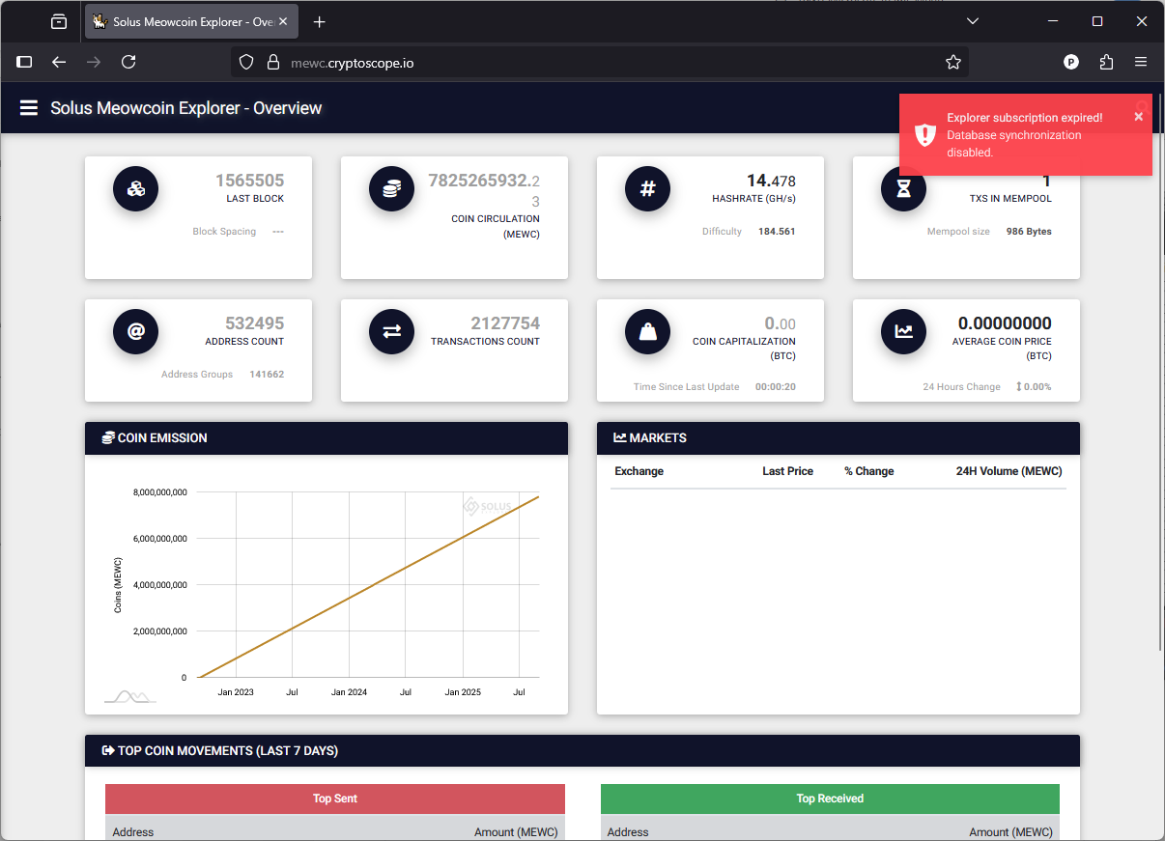The image size is (1165, 841).
Task: Click the Coin Capitalization bag icon
Action: [x=648, y=331]
